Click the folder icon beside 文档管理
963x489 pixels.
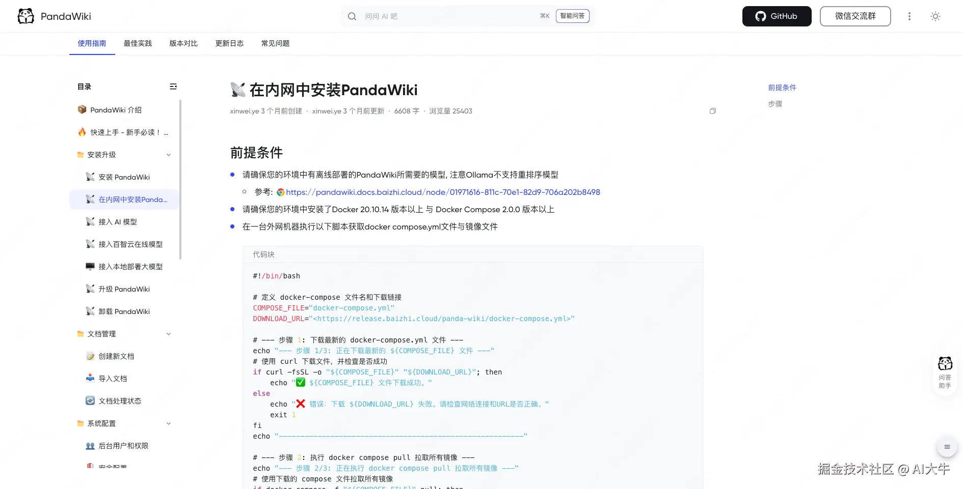81,334
